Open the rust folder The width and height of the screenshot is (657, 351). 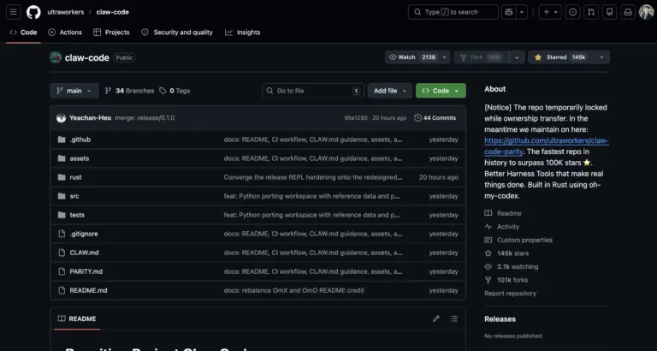75,177
